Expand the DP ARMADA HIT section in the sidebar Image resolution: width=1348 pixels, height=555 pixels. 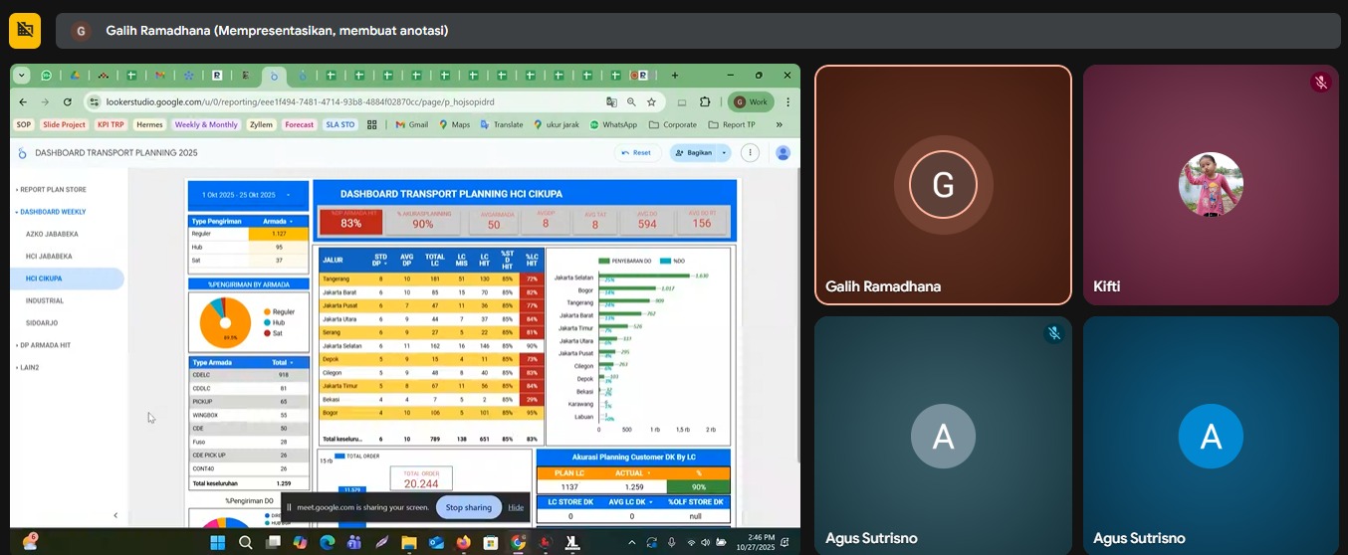tap(45, 345)
